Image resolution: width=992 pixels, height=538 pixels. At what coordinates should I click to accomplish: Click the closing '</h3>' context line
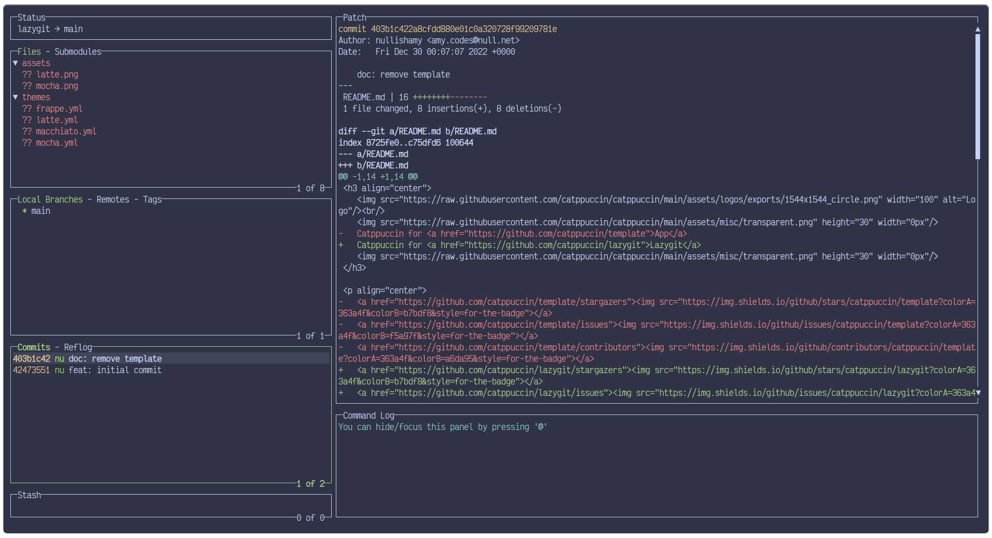click(x=355, y=268)
